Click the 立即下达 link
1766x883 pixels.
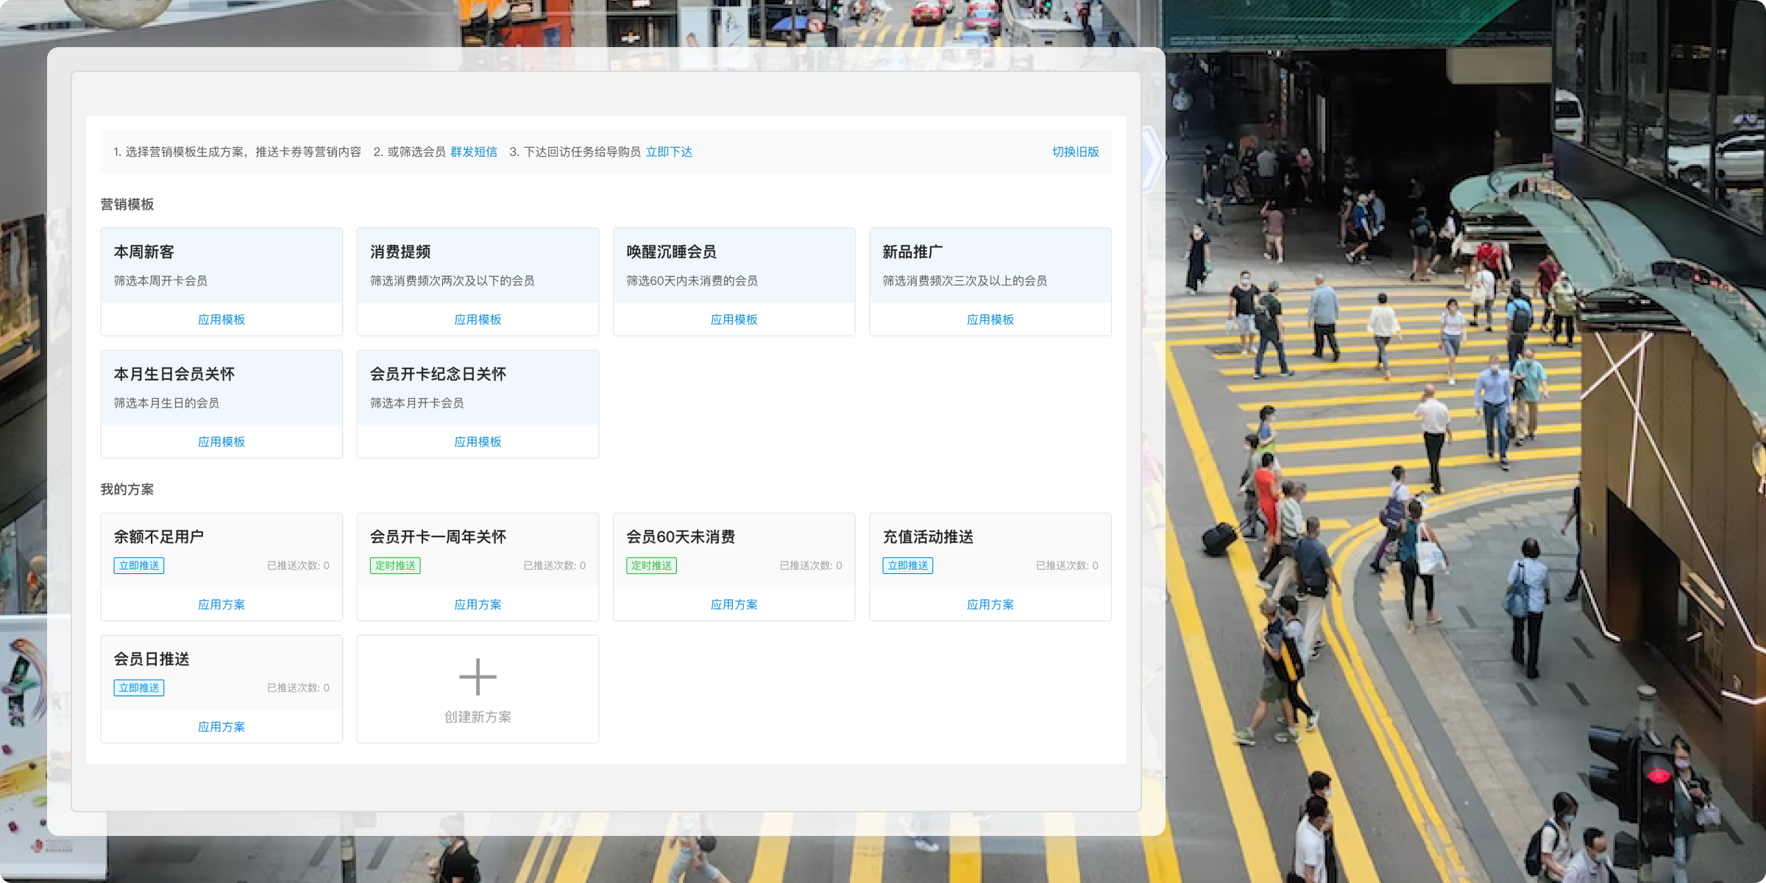coord(669,152)
